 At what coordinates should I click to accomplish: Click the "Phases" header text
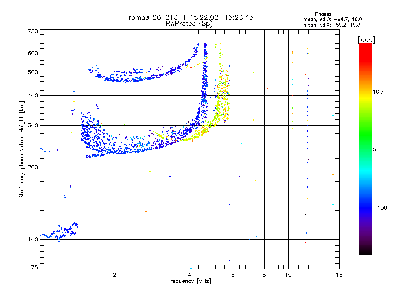(323, 14)
